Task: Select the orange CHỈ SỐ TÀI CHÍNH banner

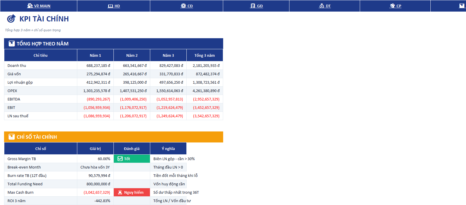Action: pyautogui.click(x=113, y=137)
